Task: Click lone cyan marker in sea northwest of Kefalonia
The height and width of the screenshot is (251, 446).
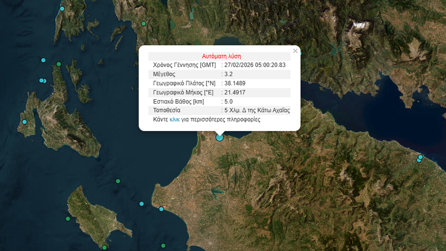Action: tap(43, 60)
